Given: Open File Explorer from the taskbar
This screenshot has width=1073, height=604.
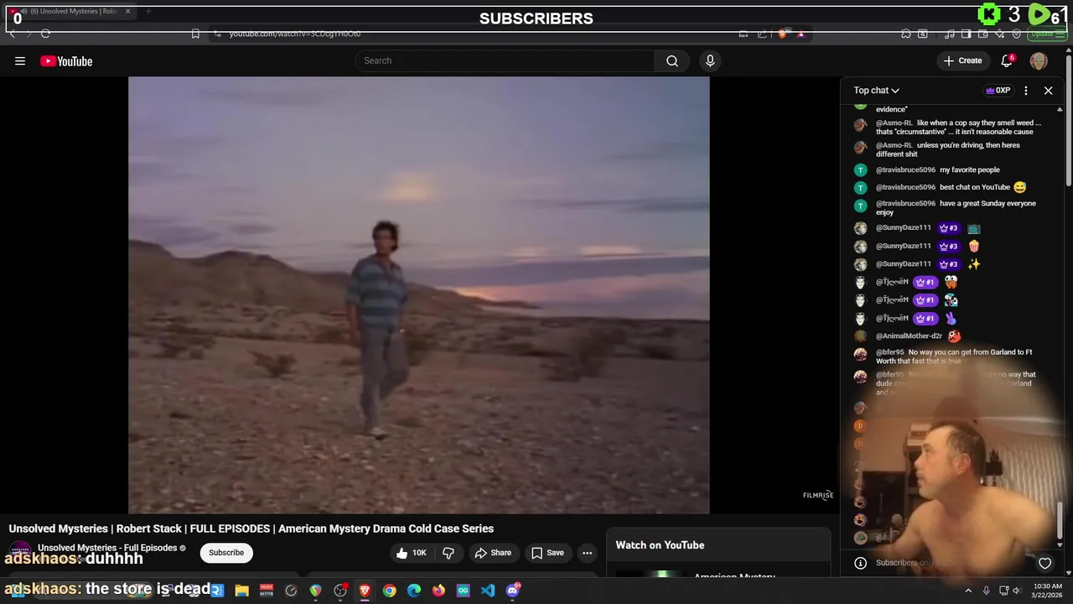Looking at the screenshot, I should click(241, 591).
